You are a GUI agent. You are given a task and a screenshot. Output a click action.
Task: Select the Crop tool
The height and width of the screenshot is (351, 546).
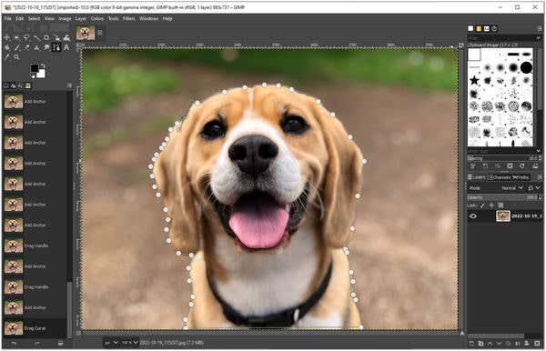[46, 37]
